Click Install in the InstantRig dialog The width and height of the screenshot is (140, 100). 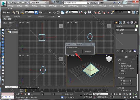coord(74,51)
